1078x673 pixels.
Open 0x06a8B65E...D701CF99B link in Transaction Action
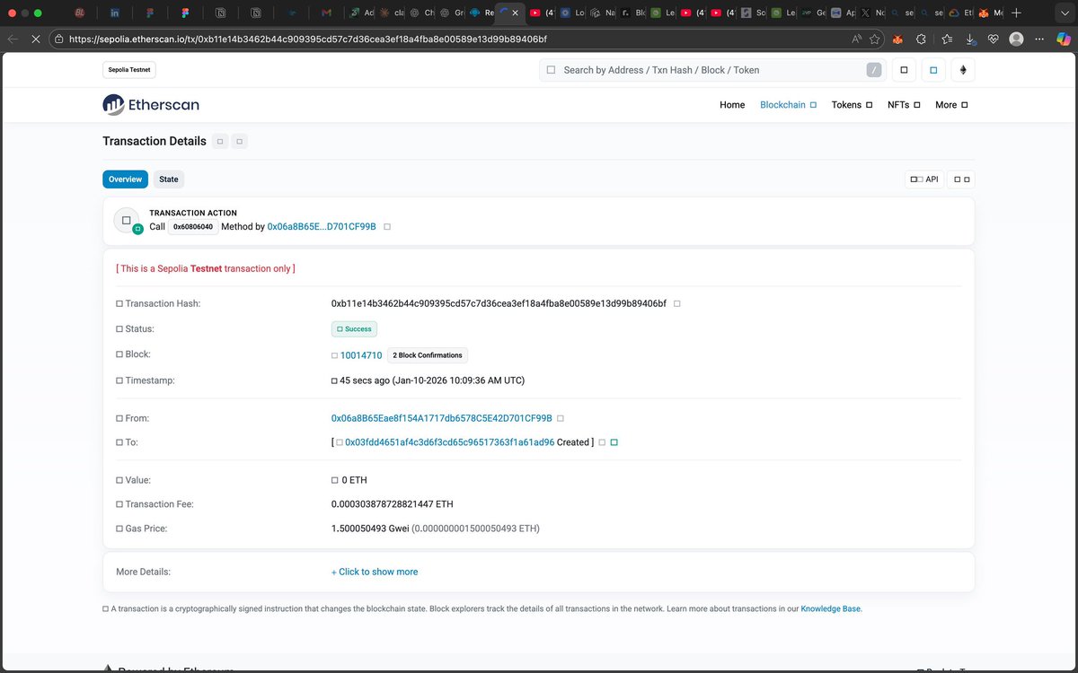coord(322,227)
